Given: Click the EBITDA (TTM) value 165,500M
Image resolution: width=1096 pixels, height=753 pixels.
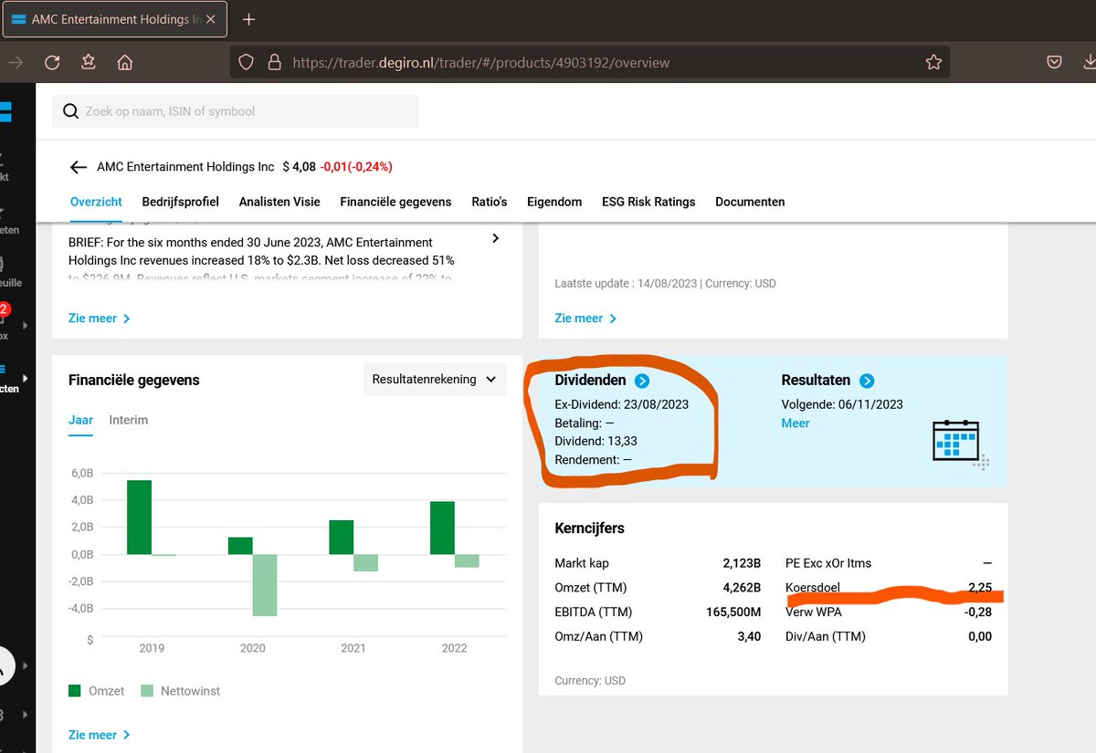Looking at the screenshot, I should (x=732, y=612).
